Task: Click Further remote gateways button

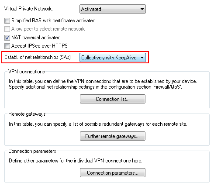Action: pos(113,136)
